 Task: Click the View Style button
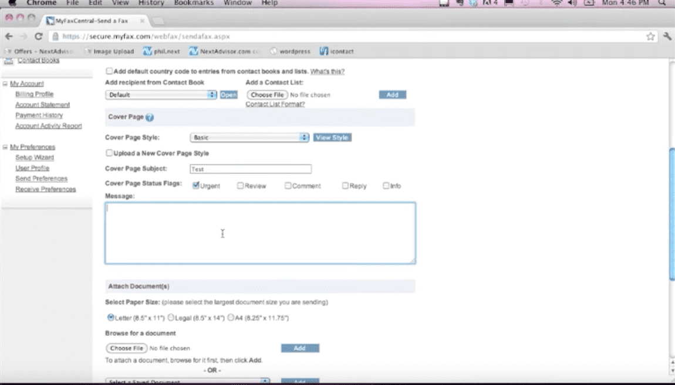pyautogui.click(x=332, y=138)
